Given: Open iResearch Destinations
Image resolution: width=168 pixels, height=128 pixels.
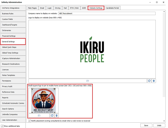Looking at the screenshot, I should (13, 64).
